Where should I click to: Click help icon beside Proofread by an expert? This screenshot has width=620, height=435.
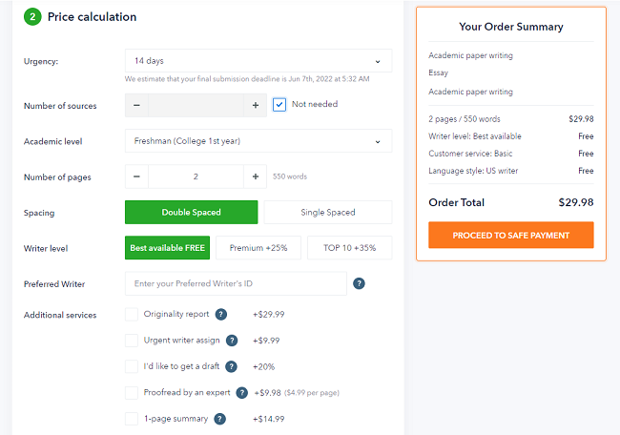[x=241, y=393]
